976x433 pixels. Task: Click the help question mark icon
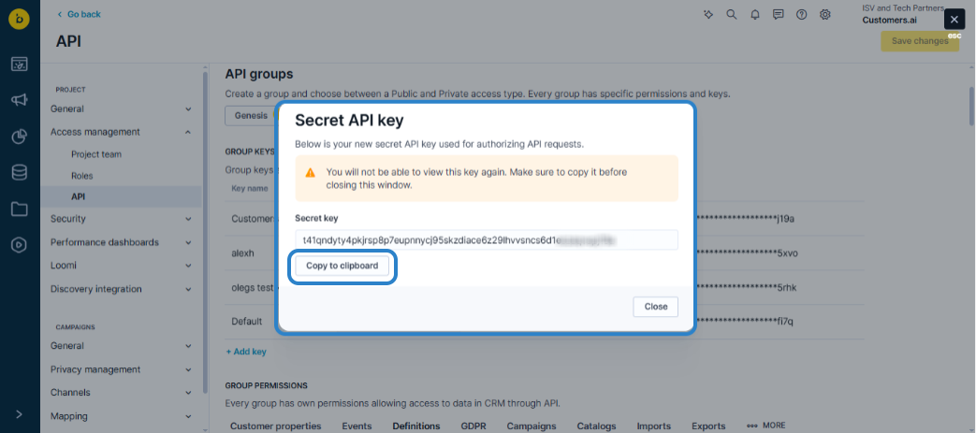tap(802, 15)
